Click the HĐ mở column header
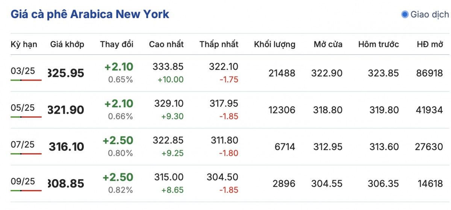This screenshot has width=451, height=210. 430,44
